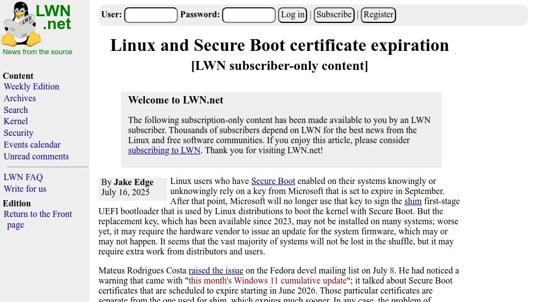Open the raised the issue link
Screen dimensions: 537x302
[216, 271]
